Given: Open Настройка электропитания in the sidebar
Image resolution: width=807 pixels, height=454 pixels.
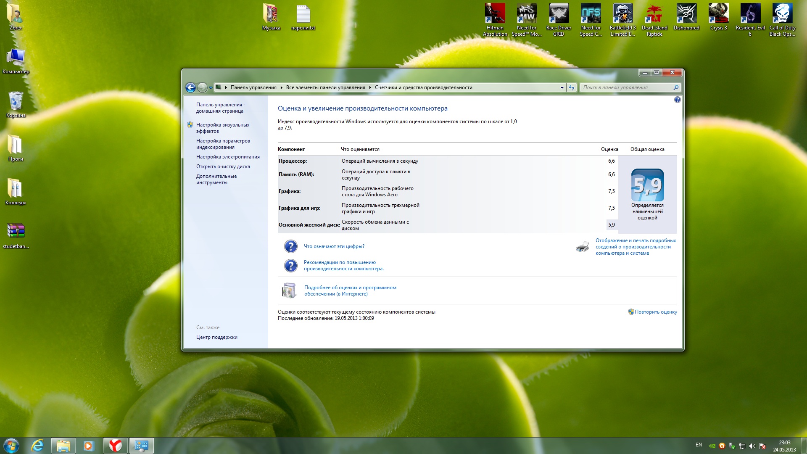Looking at the screenshot, I should coord(228,157).
